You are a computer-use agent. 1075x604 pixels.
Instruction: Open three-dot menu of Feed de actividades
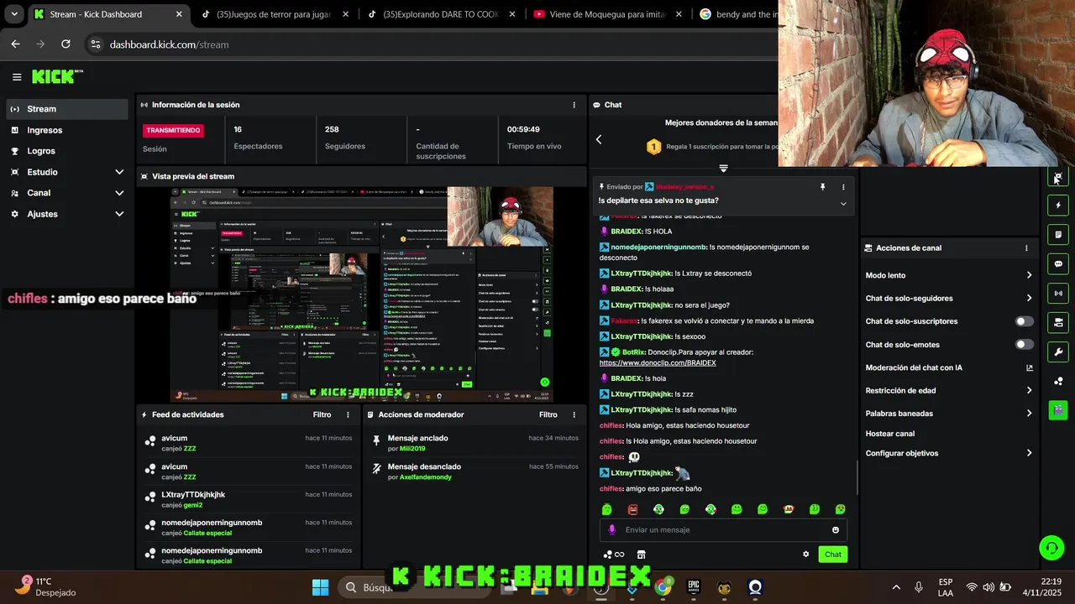(349, 414)
